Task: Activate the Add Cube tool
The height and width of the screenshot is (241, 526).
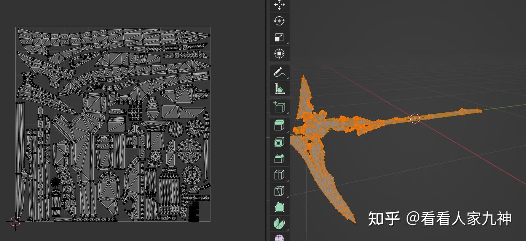Action: coord(280,107)
